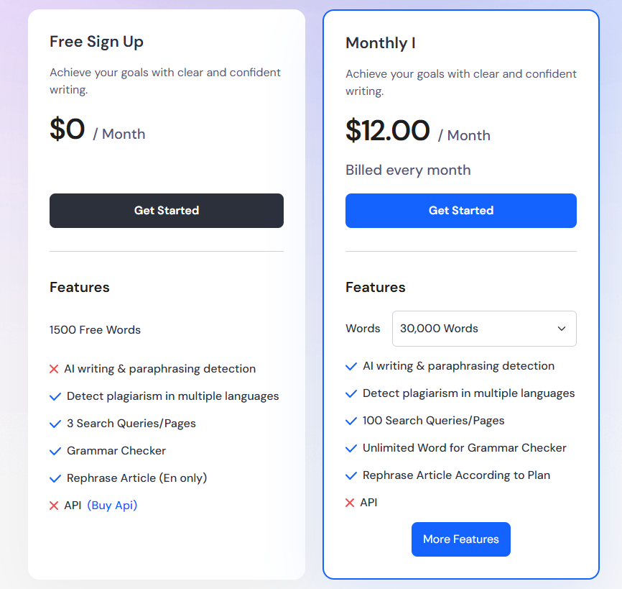Screen dimensions: 622x589
Task: Click the checkmark beside 100 Search Queries/Pages
Action: point(351,421)
